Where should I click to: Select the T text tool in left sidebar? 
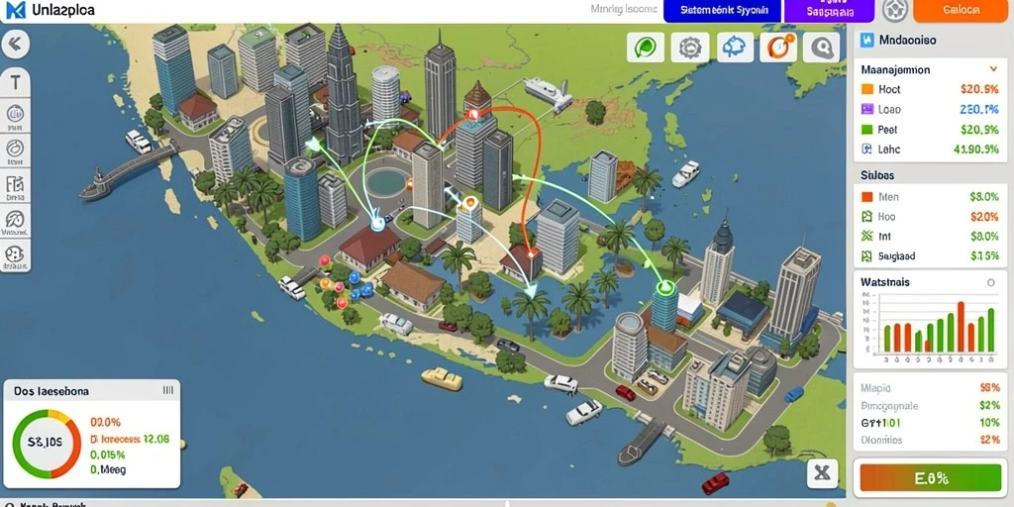(16, 83)
